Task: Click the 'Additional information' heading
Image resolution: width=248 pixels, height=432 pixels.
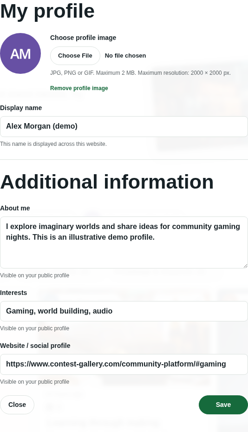Action: click(x=107, y=182)
